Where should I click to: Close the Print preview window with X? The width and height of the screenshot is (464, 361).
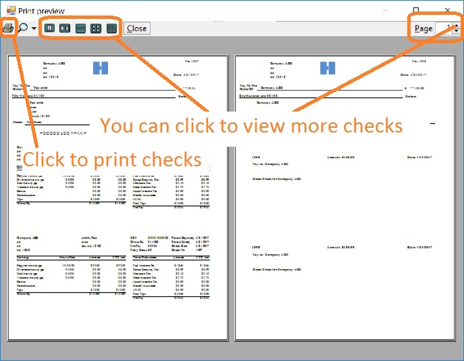pos(447,10)
